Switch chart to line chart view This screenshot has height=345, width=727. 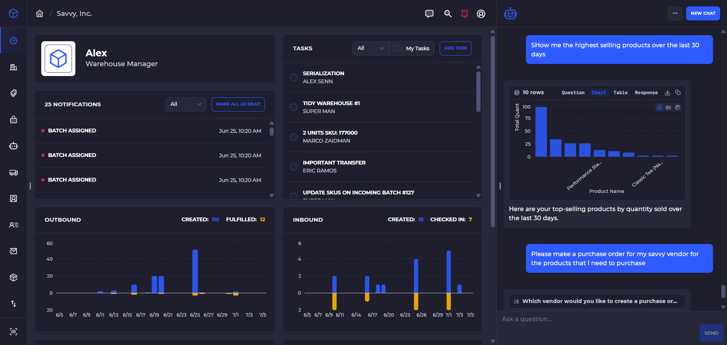click(668, 107)
